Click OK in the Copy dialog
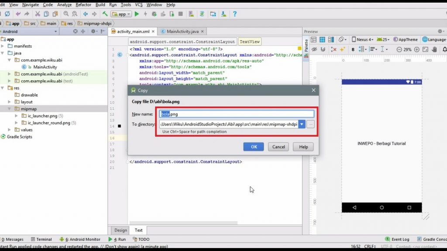The width and height of the screenshot is (447, 251). pyautogui.click(x=254, y=147)
